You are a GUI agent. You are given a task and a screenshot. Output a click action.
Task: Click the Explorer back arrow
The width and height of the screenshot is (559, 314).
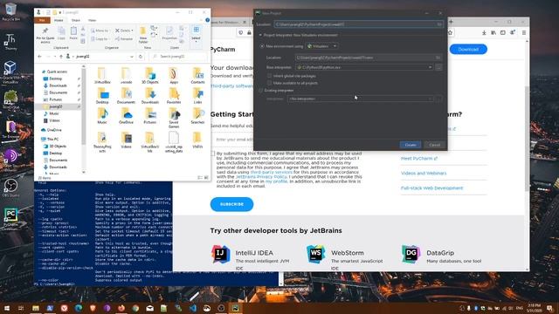pos(40,57)
